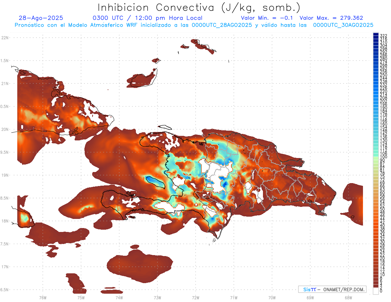Click the light green swatch beside the '100' label
Viewport: 391px width, 302px height.
pos(376,158)
